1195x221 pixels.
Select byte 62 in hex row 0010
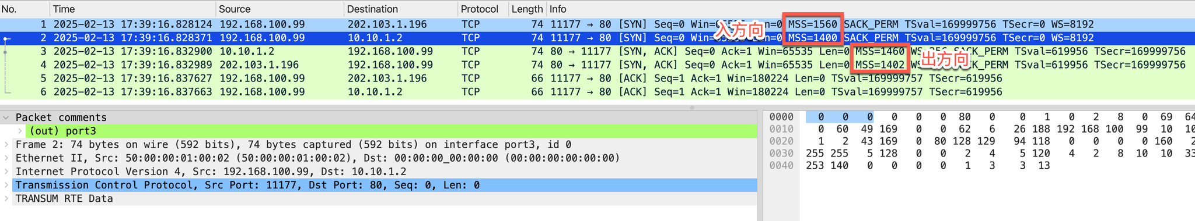[965, 129]
